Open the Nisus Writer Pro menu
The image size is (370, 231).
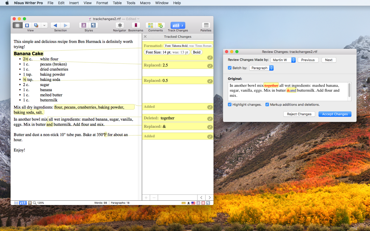(28, 3)
